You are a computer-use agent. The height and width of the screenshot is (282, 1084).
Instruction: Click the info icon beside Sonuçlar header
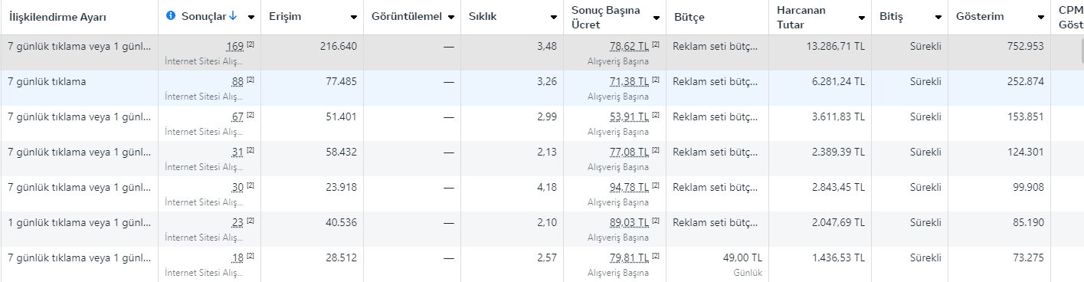pyautogui.click(x=171, y=16)
